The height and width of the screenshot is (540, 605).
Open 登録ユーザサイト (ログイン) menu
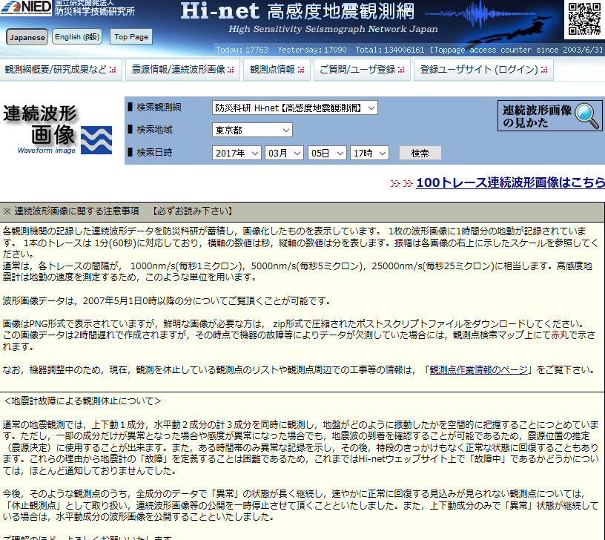coord(484,70)
